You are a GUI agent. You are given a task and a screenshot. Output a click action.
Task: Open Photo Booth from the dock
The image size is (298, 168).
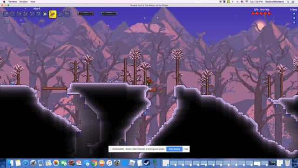[71, 163]
